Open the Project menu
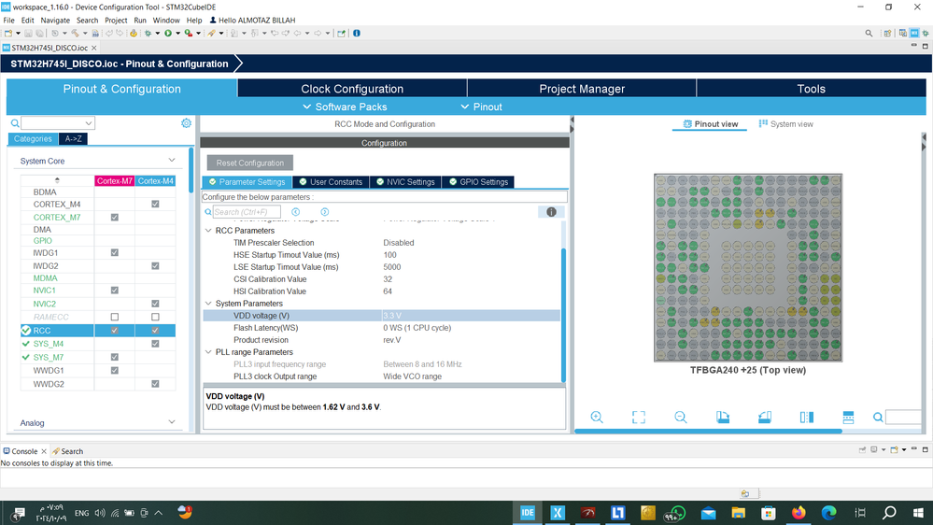933x525 pixels. [x=116, y=21]
